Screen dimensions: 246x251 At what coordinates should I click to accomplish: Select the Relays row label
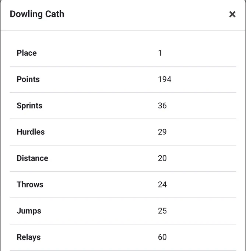29,237
